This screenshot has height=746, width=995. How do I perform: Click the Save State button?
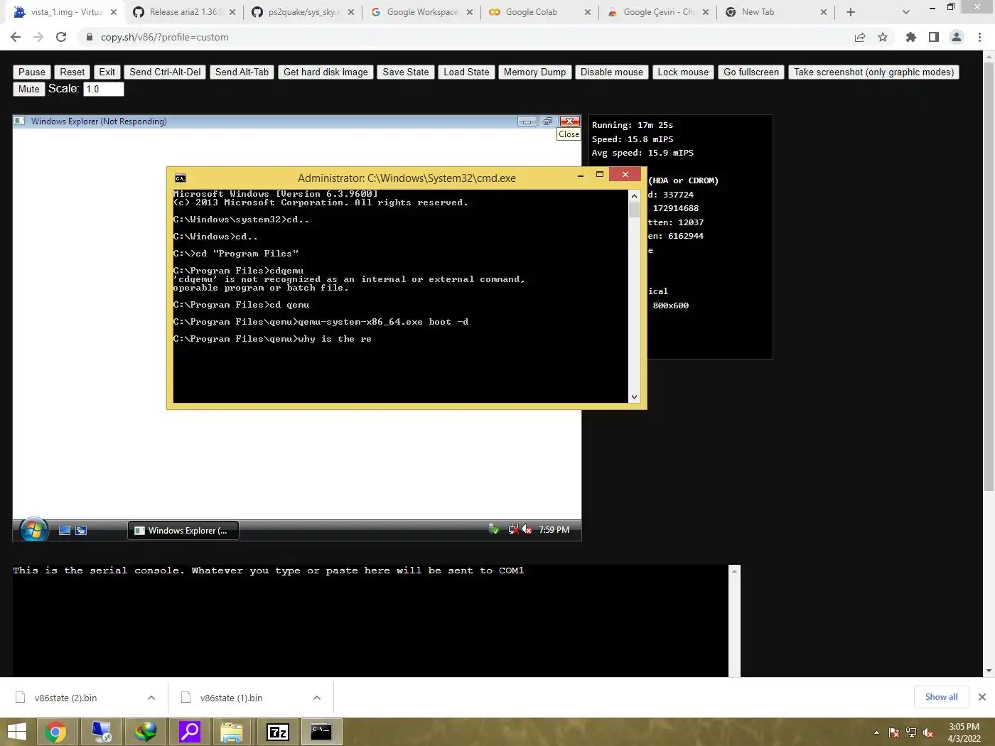(x=406, y=72)
